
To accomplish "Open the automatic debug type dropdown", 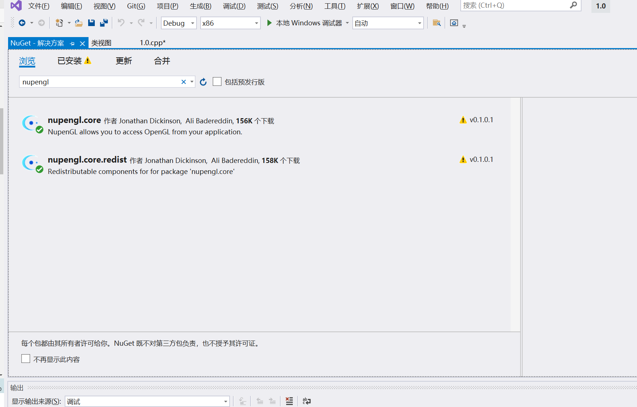I will point(420,23).
